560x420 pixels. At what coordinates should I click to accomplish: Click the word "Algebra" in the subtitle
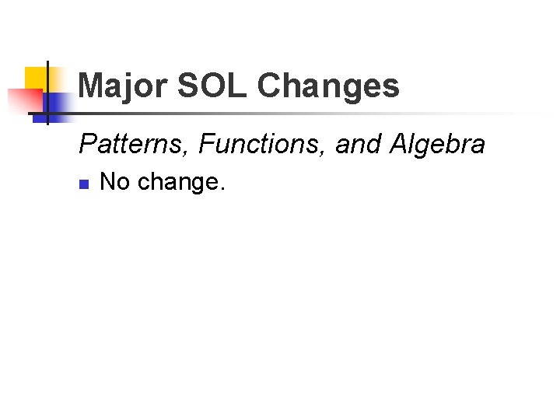tap(438, 144)
